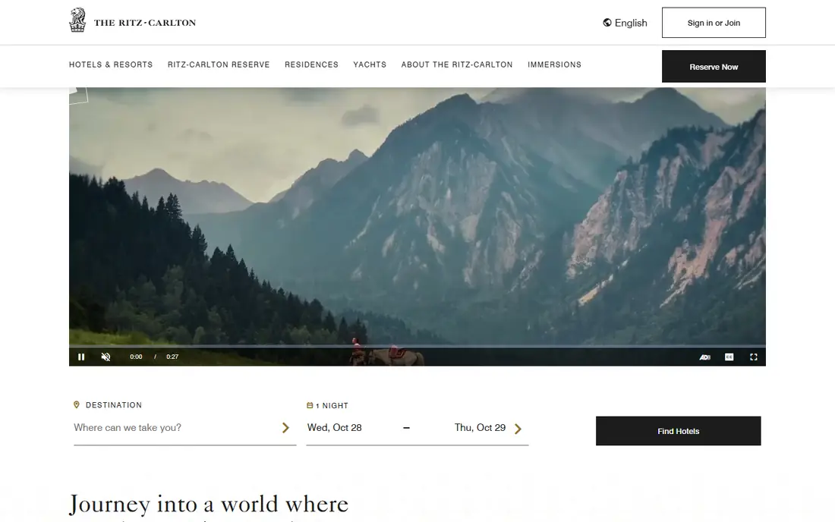
Task: Click the Find Hotels button
Action: pos(678,431)
